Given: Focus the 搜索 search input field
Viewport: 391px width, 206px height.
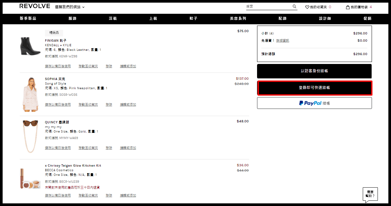Looking at the screenshot, I should [x=268, y=7].
